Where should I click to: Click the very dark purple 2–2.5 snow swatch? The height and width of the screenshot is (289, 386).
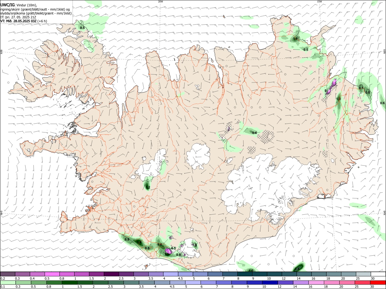pyautogui.click(x=111, y=274)
